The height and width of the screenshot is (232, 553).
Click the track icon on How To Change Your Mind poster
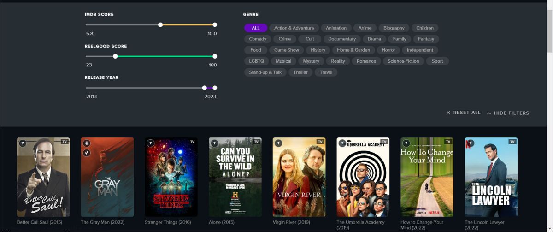tap(406, 143)
